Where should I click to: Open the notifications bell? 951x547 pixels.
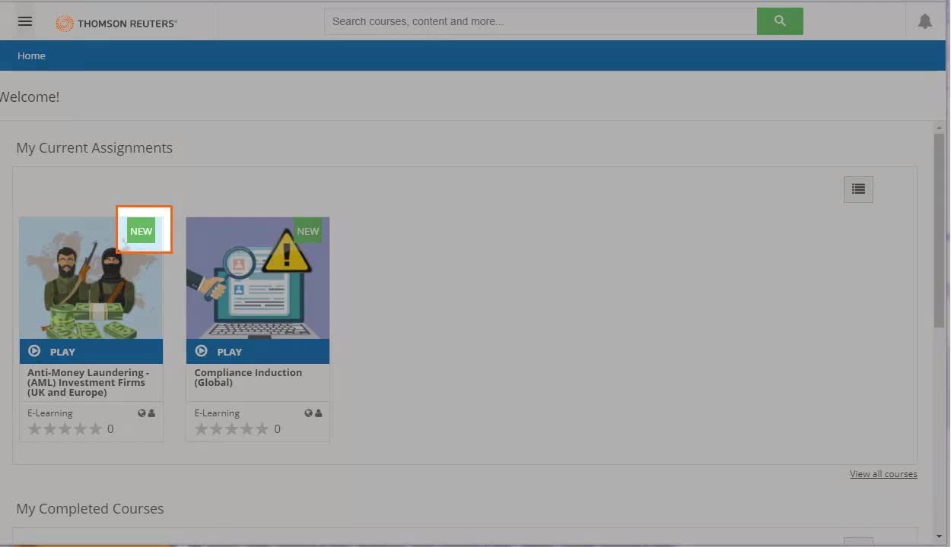click(924, 21)
